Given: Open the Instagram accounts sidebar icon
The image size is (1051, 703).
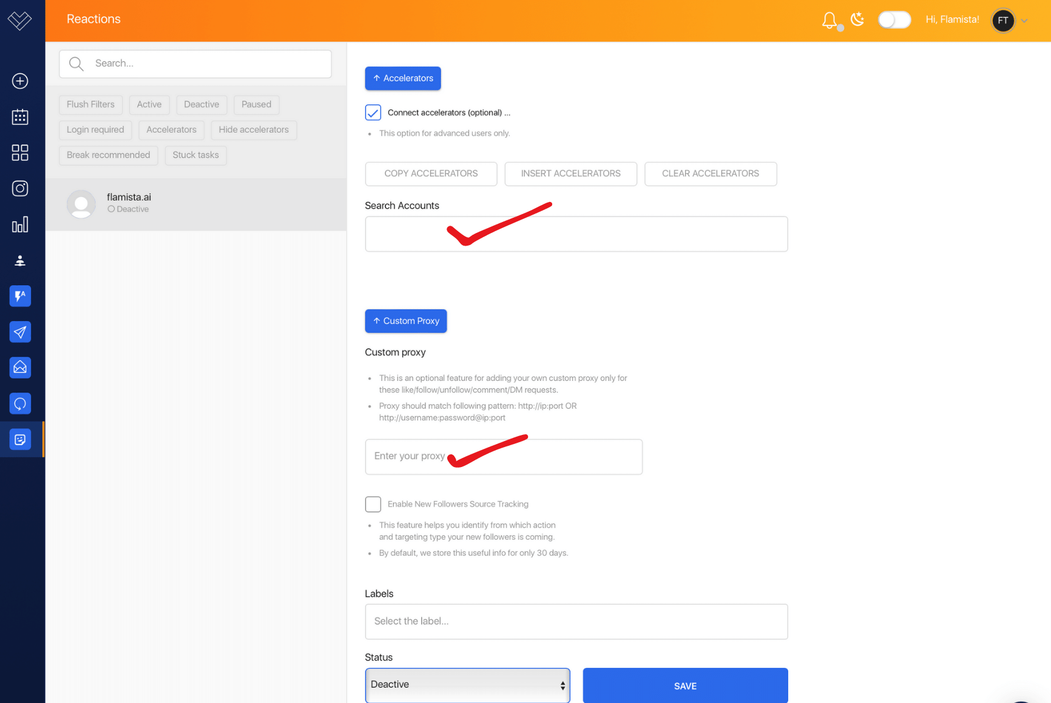Looking at the screenshot, I should point(20,189).
